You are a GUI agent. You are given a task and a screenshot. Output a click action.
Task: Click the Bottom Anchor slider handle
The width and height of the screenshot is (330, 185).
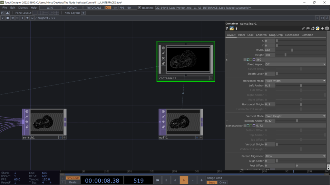point(297,121)
